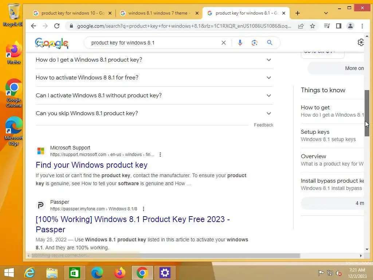This screenshot has height=280, width=373.
Task: Click the Google logo
Action: 52,43
